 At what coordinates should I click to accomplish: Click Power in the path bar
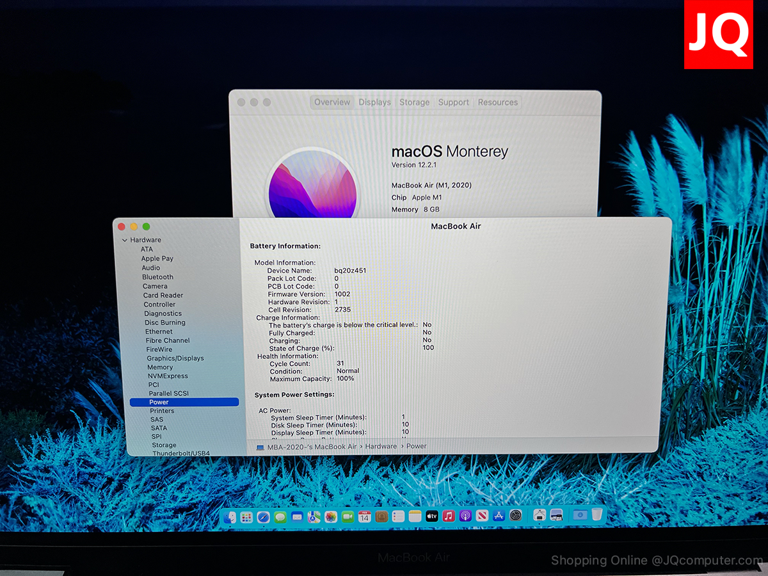[416, 447]
